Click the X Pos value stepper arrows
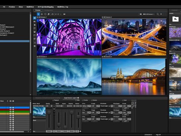The height and width of the screenshot is (136, 181). (88, 106)
